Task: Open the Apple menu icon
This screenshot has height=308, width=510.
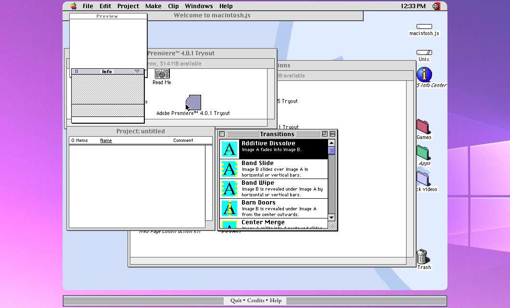Action: (74, 6)
